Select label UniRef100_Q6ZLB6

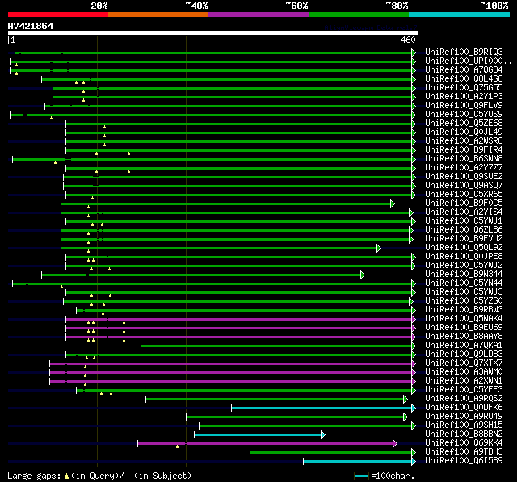(x=464, y=229)
